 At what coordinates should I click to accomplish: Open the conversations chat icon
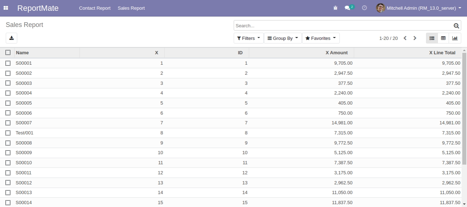(348, 8)
